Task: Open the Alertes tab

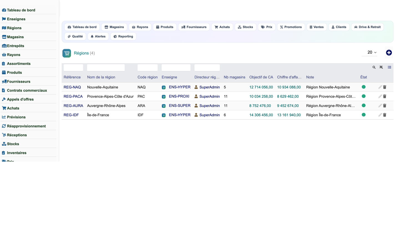Action: (x=98, y=37)
